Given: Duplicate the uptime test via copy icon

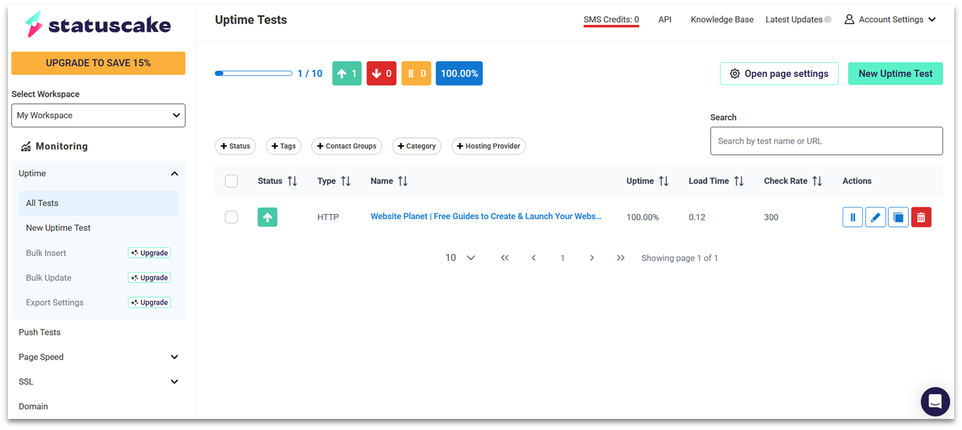Looking at the screenshot, I should [898, 217].
